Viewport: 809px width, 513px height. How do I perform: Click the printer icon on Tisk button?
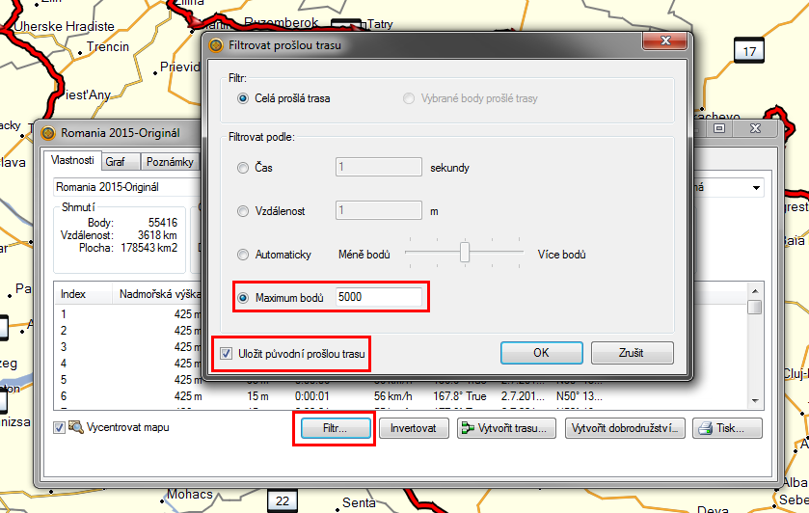point(704,428)
